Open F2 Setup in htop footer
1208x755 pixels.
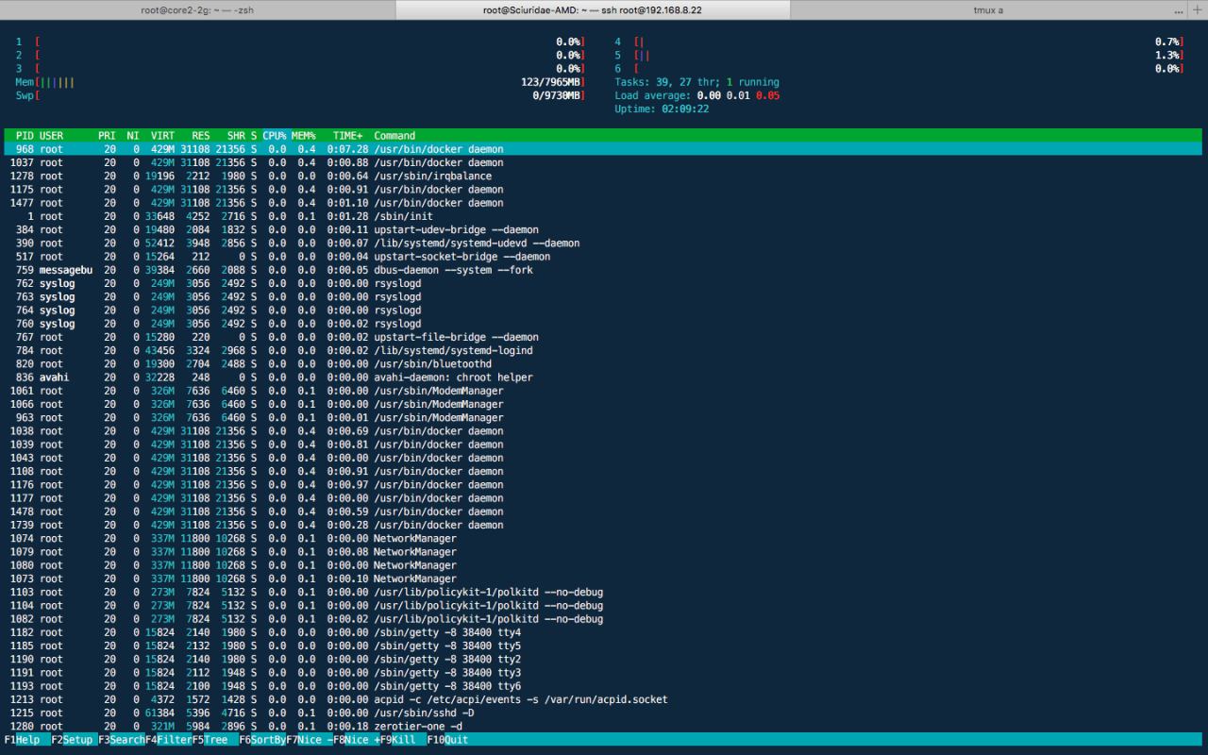[74, 740]
